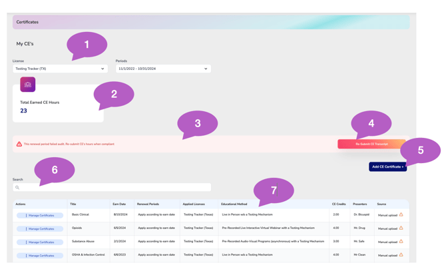Click warning icon on Substance Abuse row

[401, 242]
